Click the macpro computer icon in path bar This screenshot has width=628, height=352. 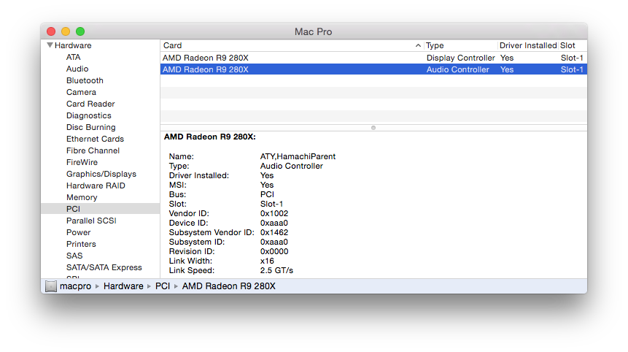(x=51, y=286)
